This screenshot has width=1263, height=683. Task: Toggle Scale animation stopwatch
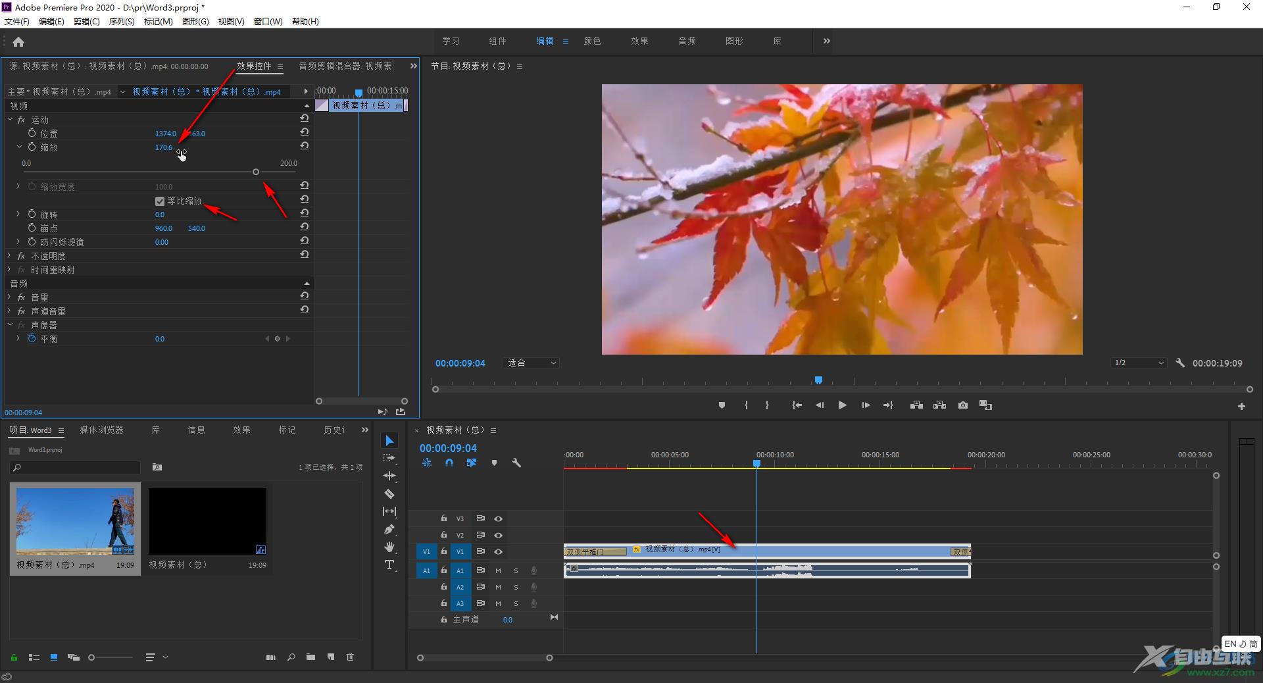click(32, 147)
